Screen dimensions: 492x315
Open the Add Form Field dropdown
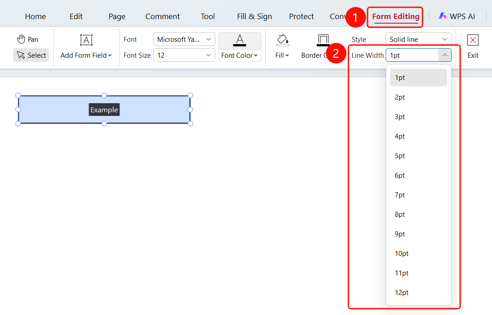pos(86,55)
